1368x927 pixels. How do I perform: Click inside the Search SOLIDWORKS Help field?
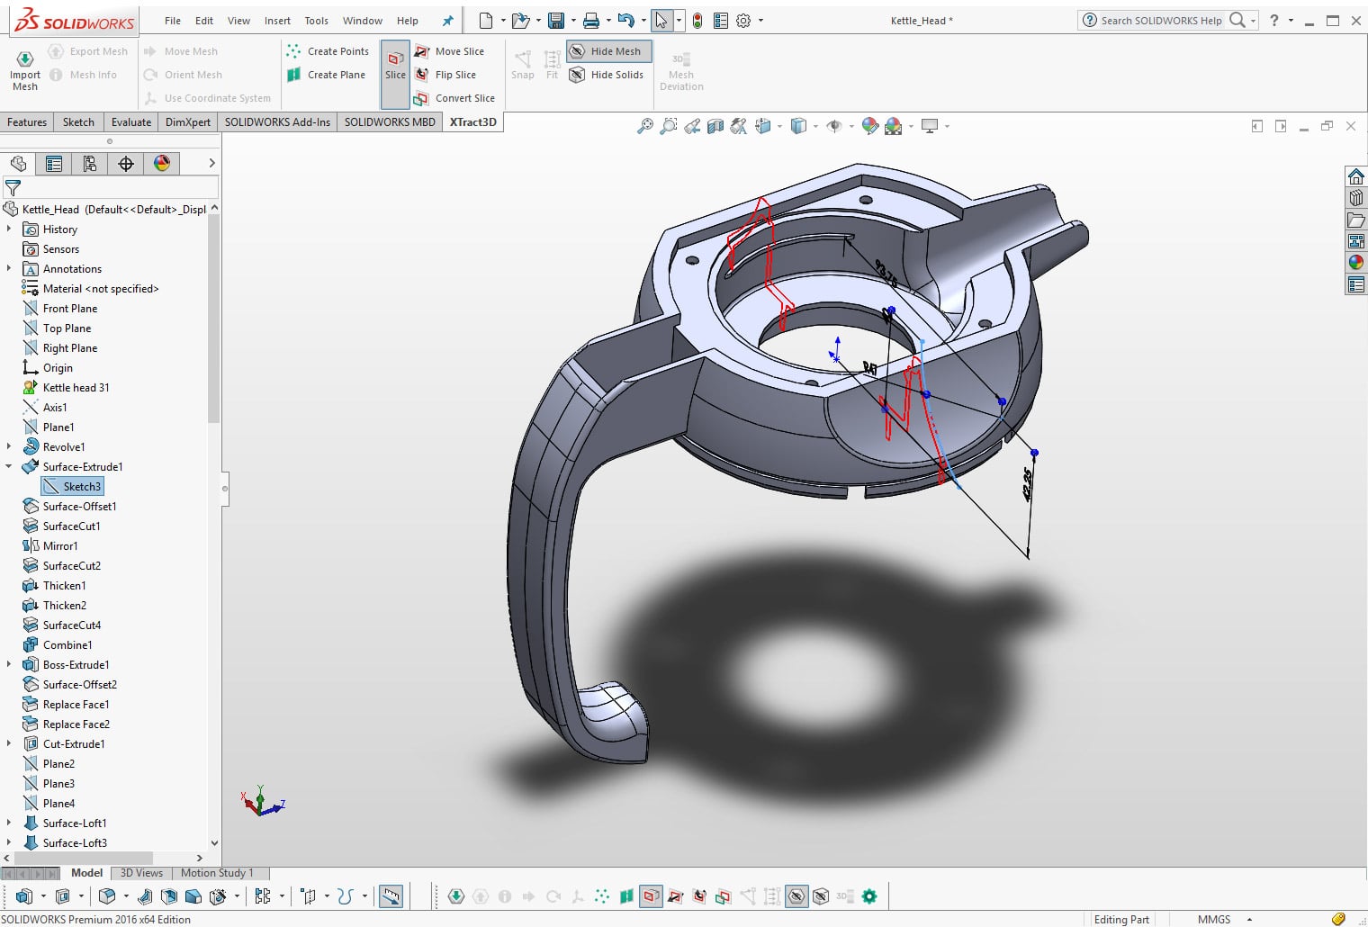click(1161, 19)
